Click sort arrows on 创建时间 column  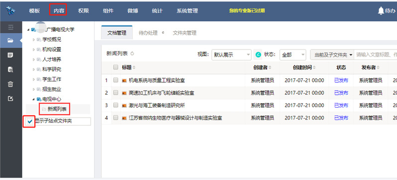tap(314, 67)
